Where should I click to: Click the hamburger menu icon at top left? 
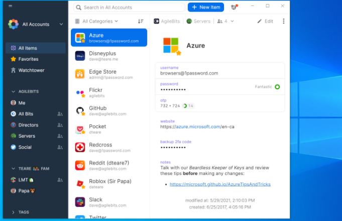[10, 6]
